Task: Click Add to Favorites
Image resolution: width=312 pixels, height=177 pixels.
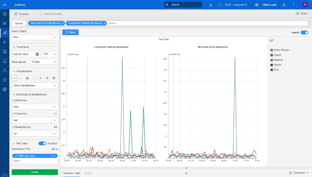Action: click(51, 14)
